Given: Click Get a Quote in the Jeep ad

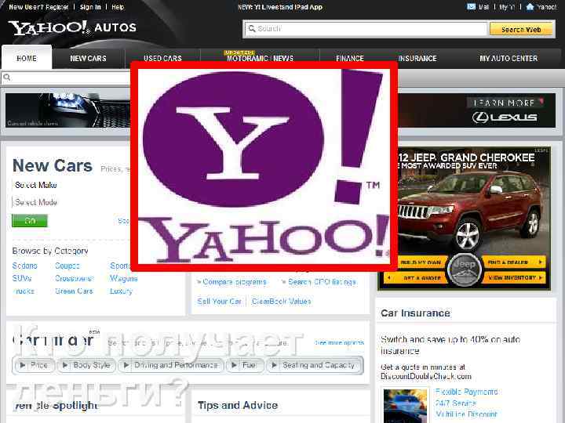Looking at the screenshot, I should pos(416,277).
